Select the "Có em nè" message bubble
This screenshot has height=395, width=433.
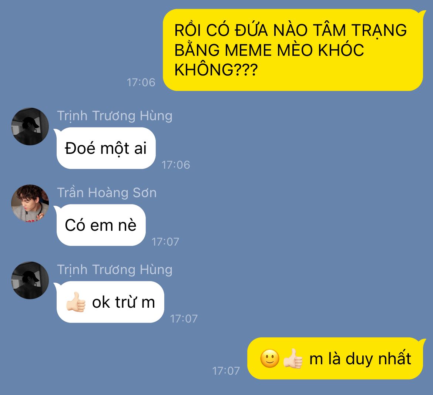click(x=100, y=225)
